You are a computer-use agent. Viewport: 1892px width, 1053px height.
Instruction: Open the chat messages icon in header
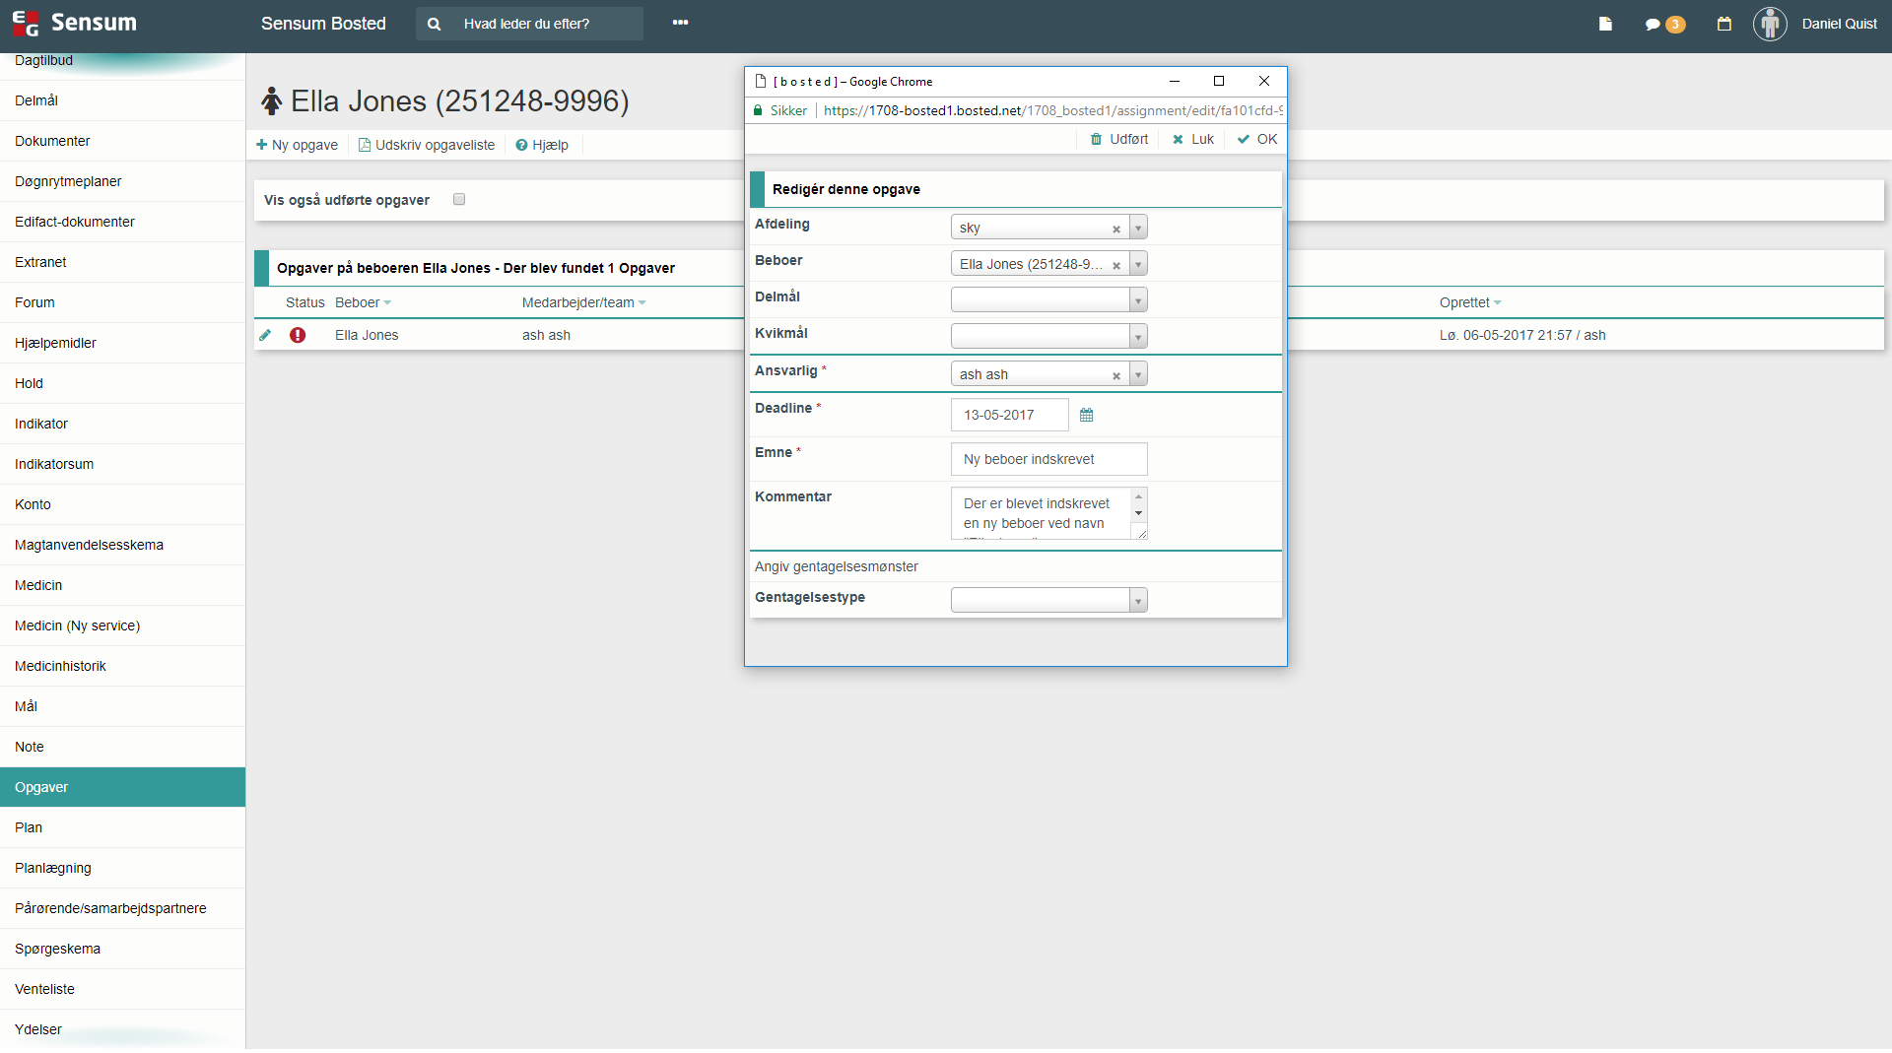[1653, 24]
